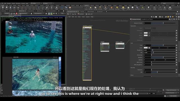Click the Dielectric Priority slider
Screen dimensions: 180x101
(x=163, y=23)
